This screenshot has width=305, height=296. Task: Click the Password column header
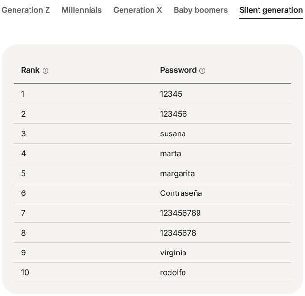(x=178, y=70)
